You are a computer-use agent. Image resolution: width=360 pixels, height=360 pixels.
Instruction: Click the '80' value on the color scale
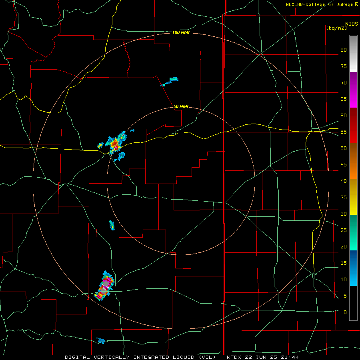(x=344, y=50)
